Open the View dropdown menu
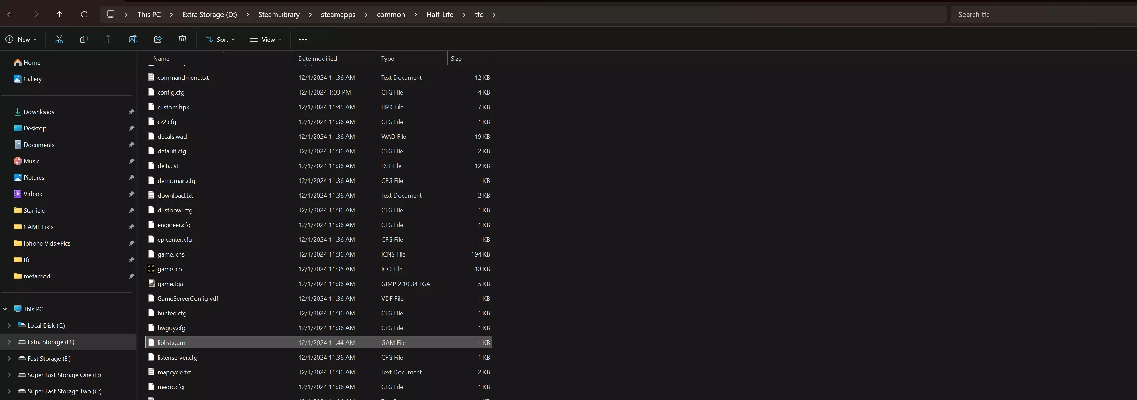Viewport: 1137px width, 400px height. click(265, 40)
